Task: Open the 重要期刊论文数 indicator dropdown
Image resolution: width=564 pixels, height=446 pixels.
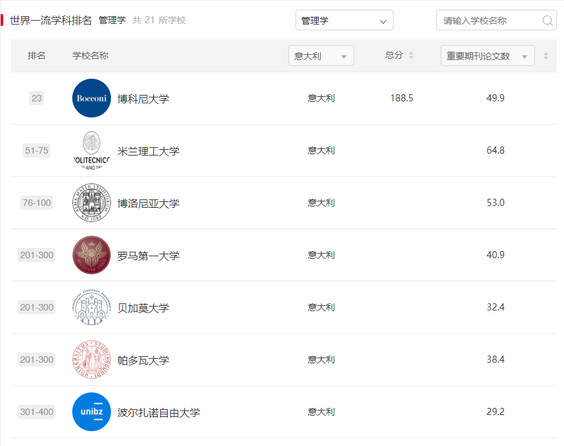Action: pos(487,56)
